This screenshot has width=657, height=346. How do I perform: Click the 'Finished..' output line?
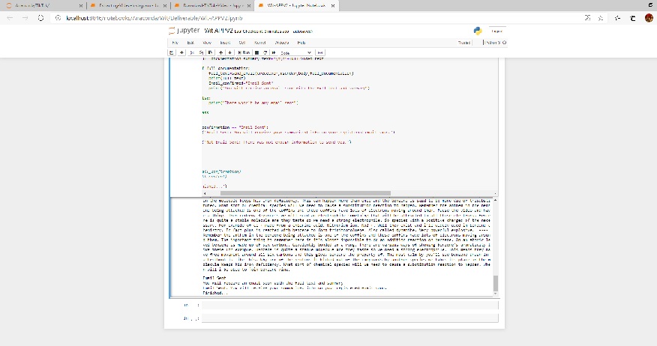coord(215,293)
